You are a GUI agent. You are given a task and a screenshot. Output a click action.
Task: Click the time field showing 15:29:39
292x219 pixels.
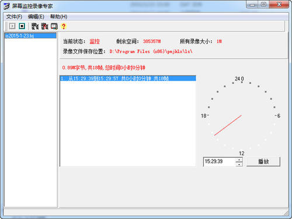220,161
